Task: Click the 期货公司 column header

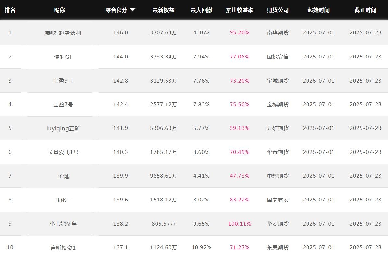Action: point(278,10)
